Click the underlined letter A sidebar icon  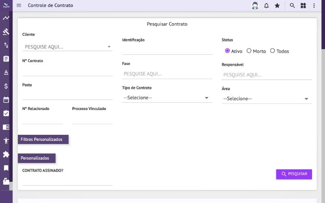click(x=6, y=72)
